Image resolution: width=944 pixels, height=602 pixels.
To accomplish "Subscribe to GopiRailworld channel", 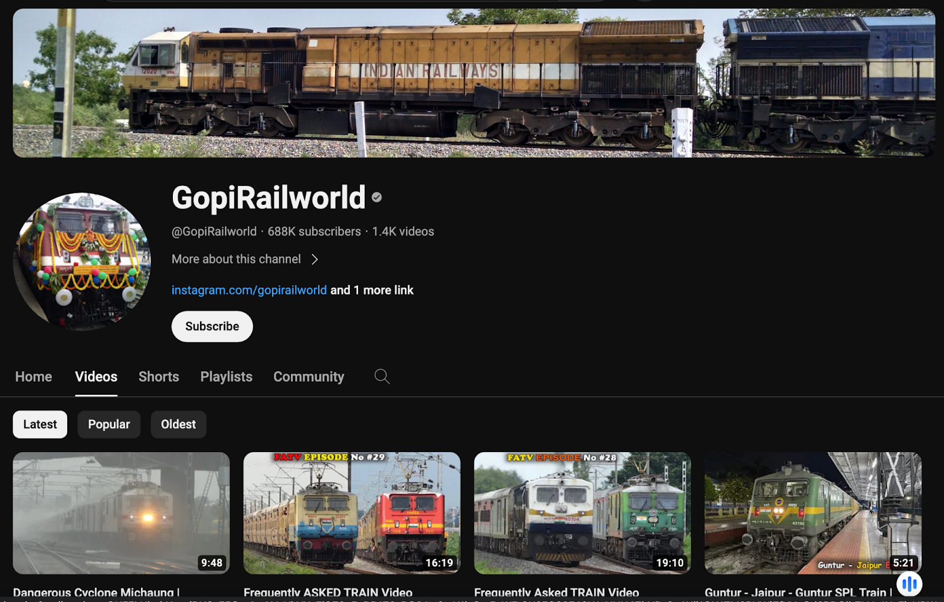I will tap(212, 326).
